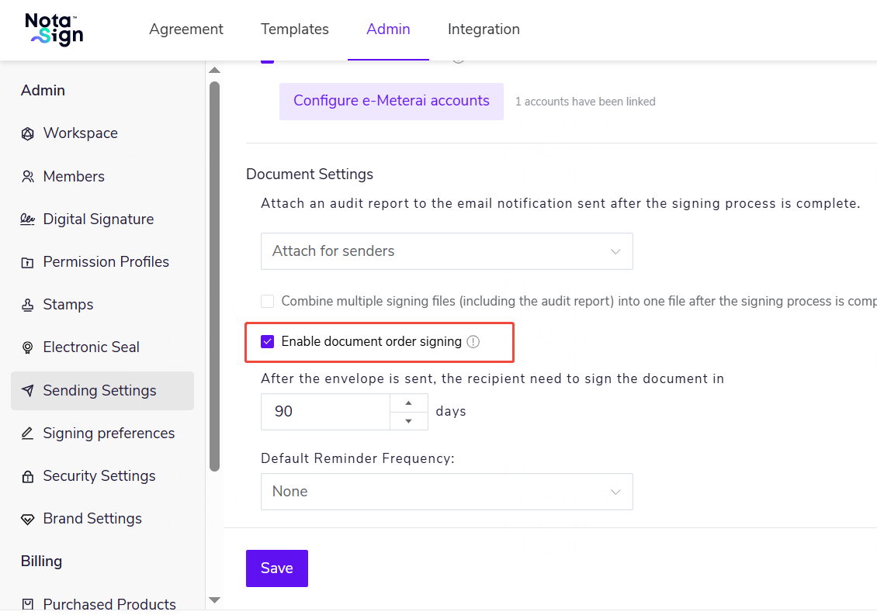Open the Integration tab
This screenshot has width=877, height=615.
pos(484,29)
